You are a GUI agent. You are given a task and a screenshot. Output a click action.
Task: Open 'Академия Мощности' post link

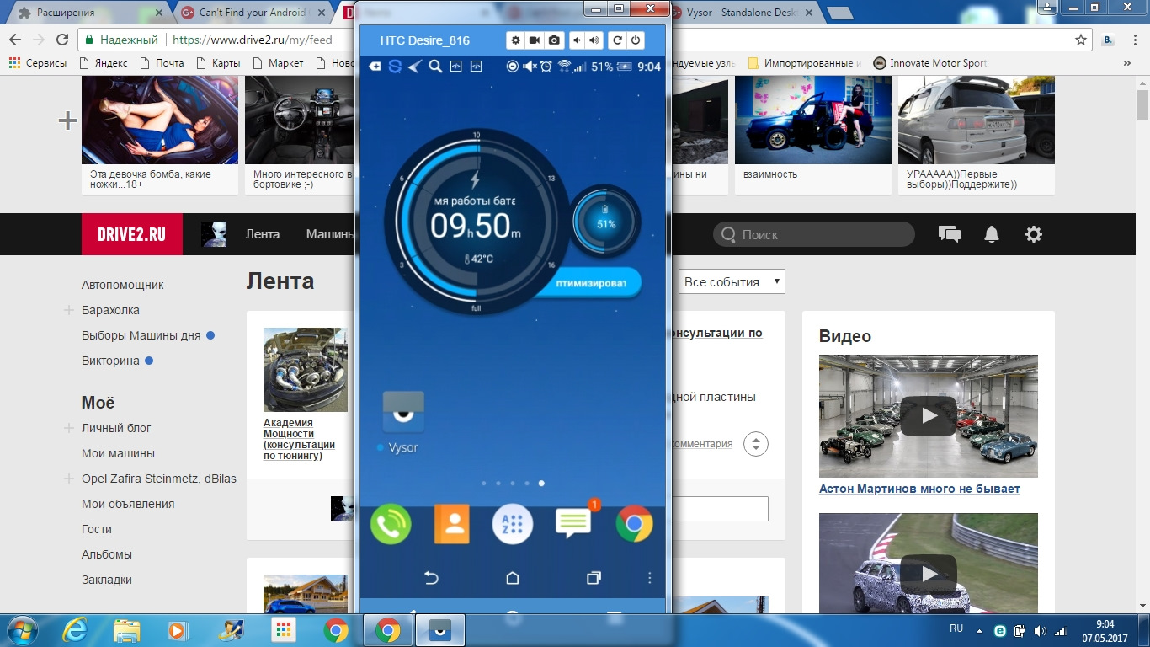(x=299, y=439)
